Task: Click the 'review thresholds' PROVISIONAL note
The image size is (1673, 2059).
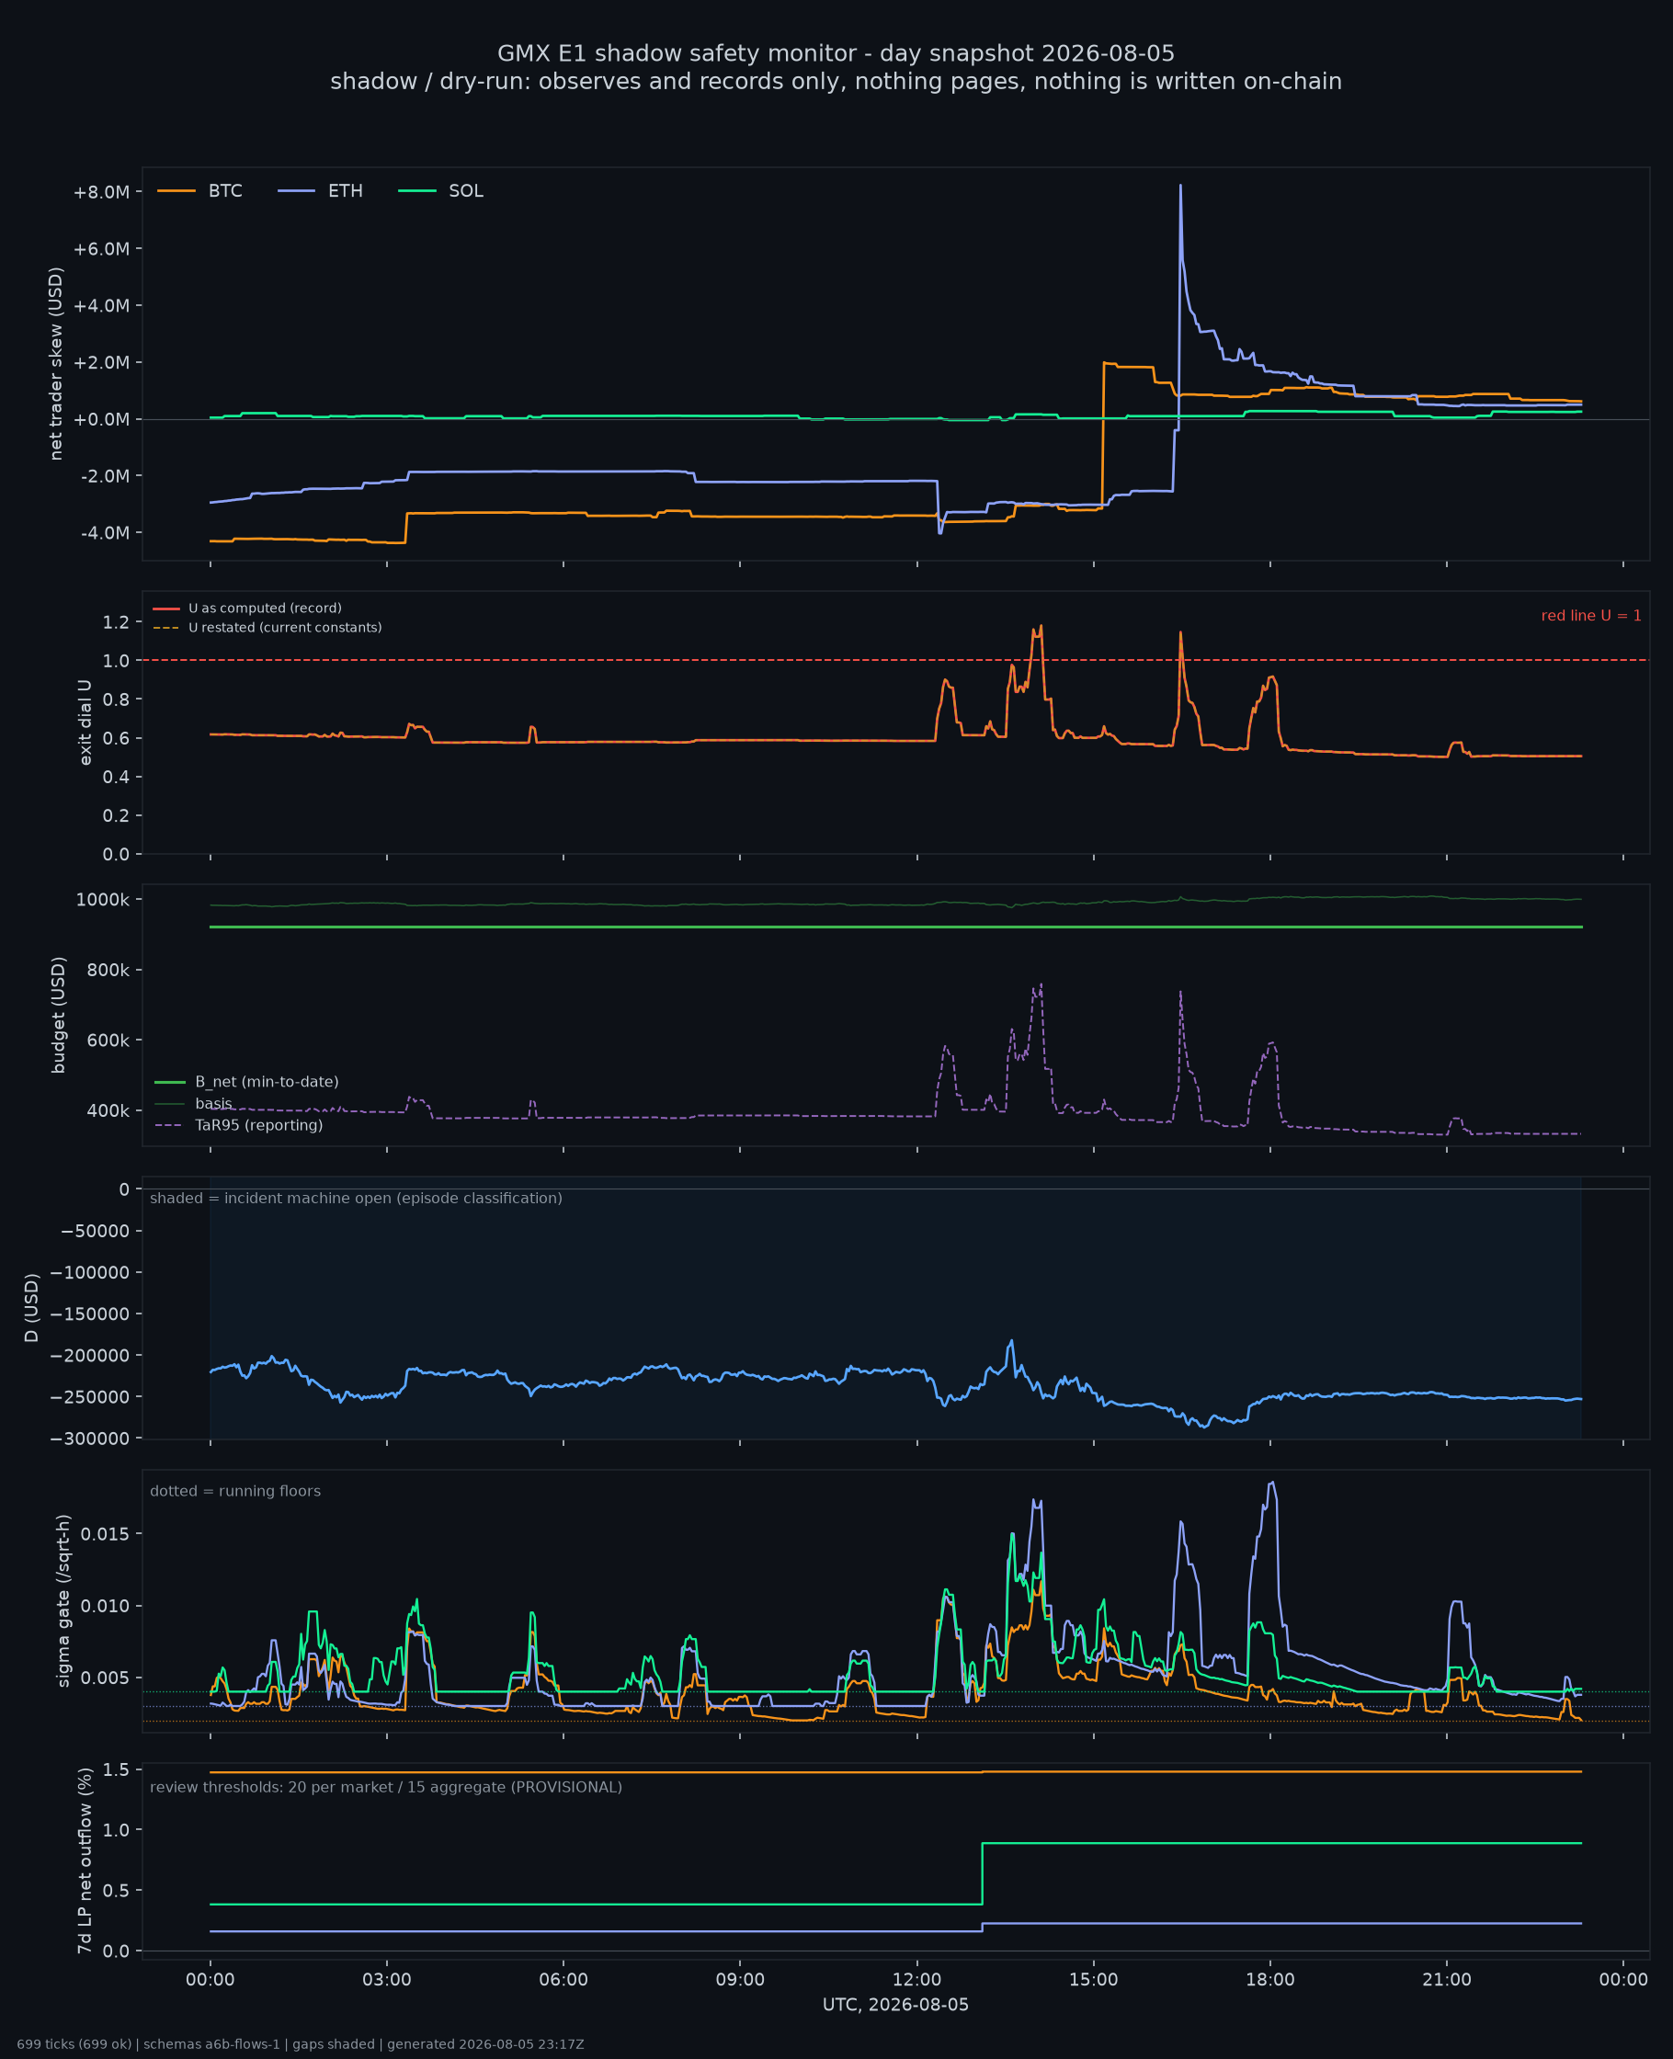Action: tap(385, 1787)
